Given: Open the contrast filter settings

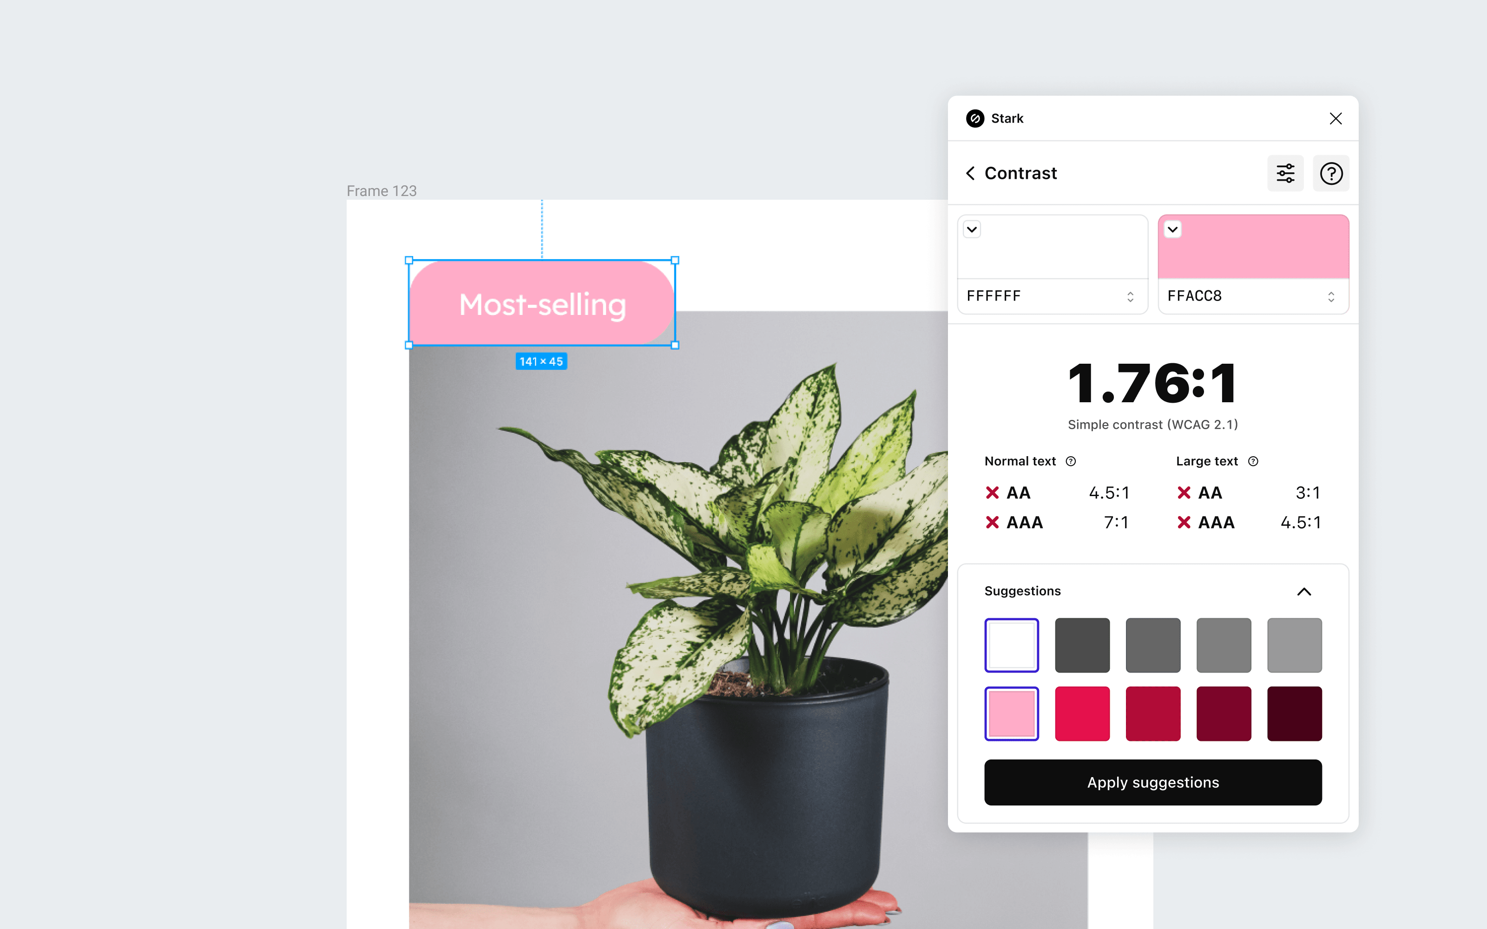Looking at the screenshot, I should point(1286,172).
